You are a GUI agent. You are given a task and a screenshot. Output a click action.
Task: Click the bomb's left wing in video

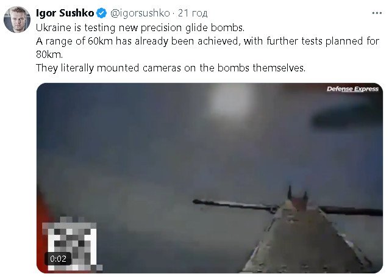click(x=236, y=206)
